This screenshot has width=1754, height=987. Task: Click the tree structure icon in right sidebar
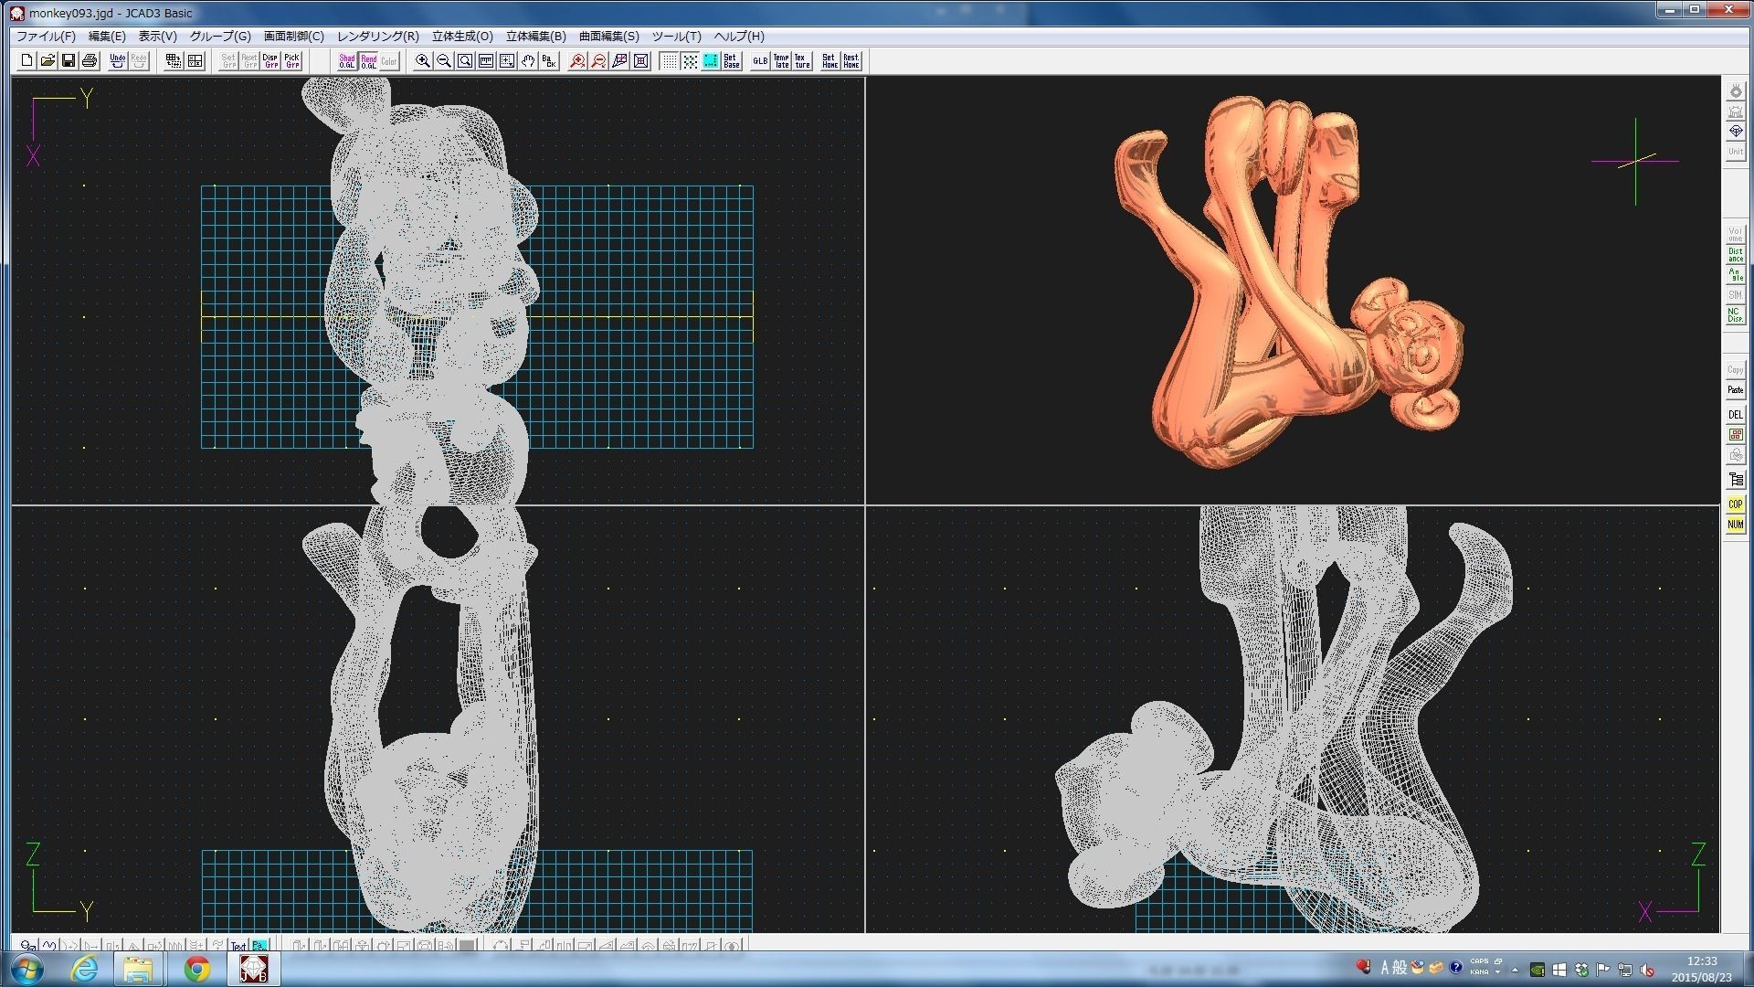1736,479
